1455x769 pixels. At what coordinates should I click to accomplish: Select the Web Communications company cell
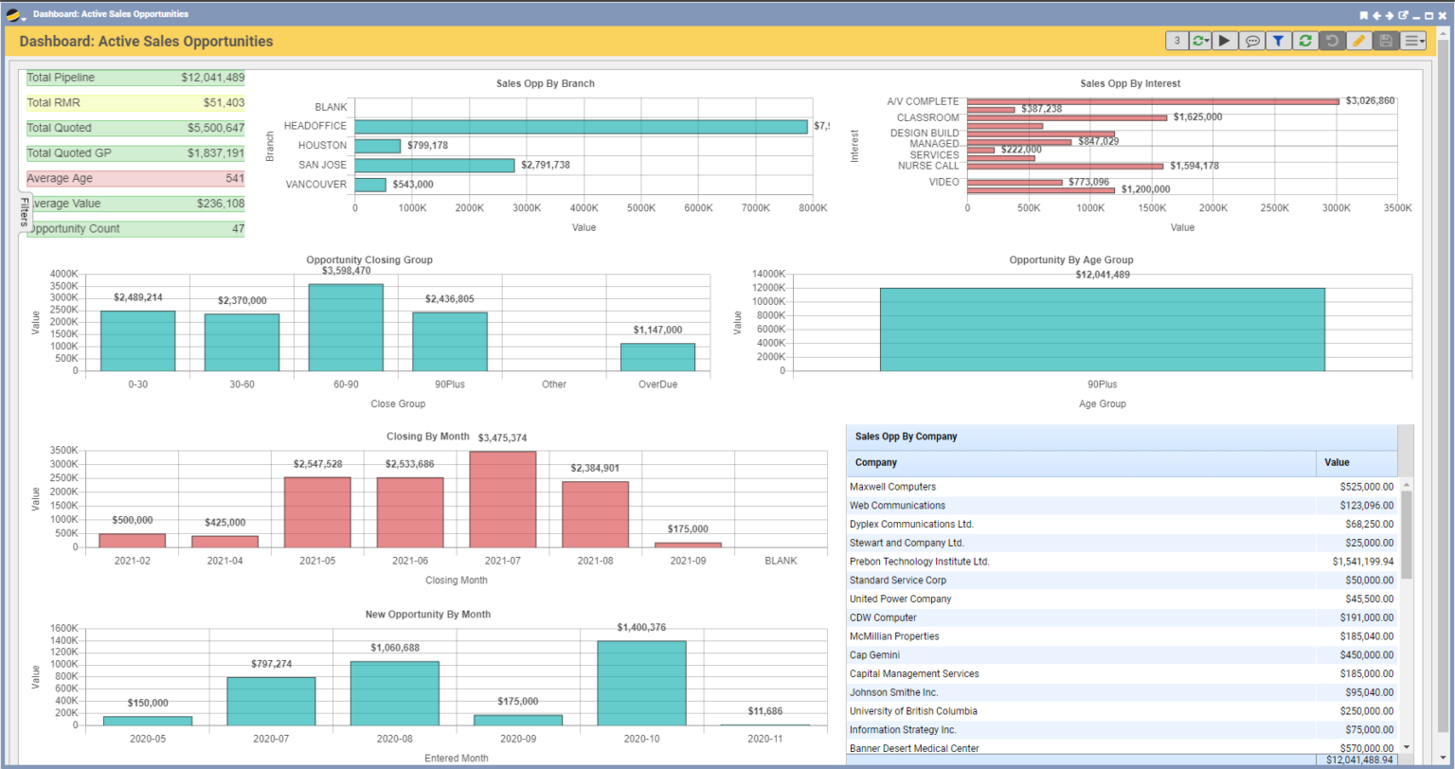pyautogui.click(x=1081, y=506)
